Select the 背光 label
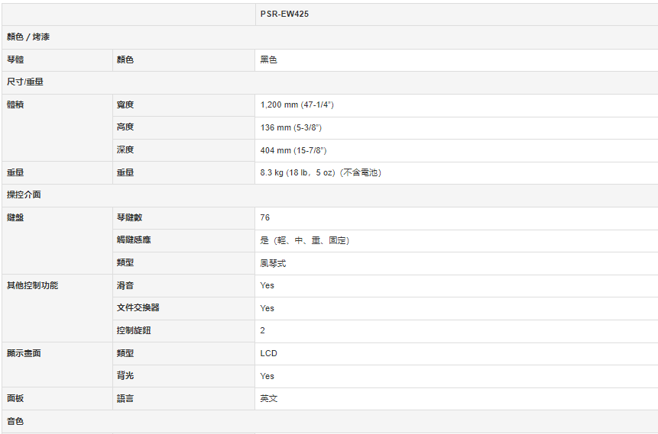This screenshot has height=434, width=658. pos(125,376)
